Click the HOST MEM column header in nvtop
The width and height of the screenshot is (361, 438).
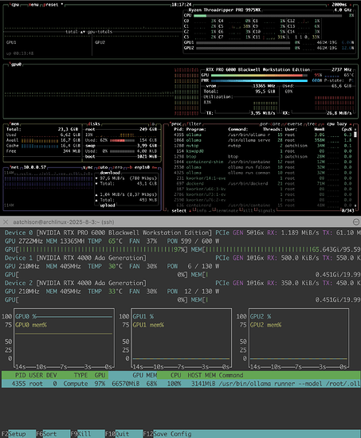(202, 375)
